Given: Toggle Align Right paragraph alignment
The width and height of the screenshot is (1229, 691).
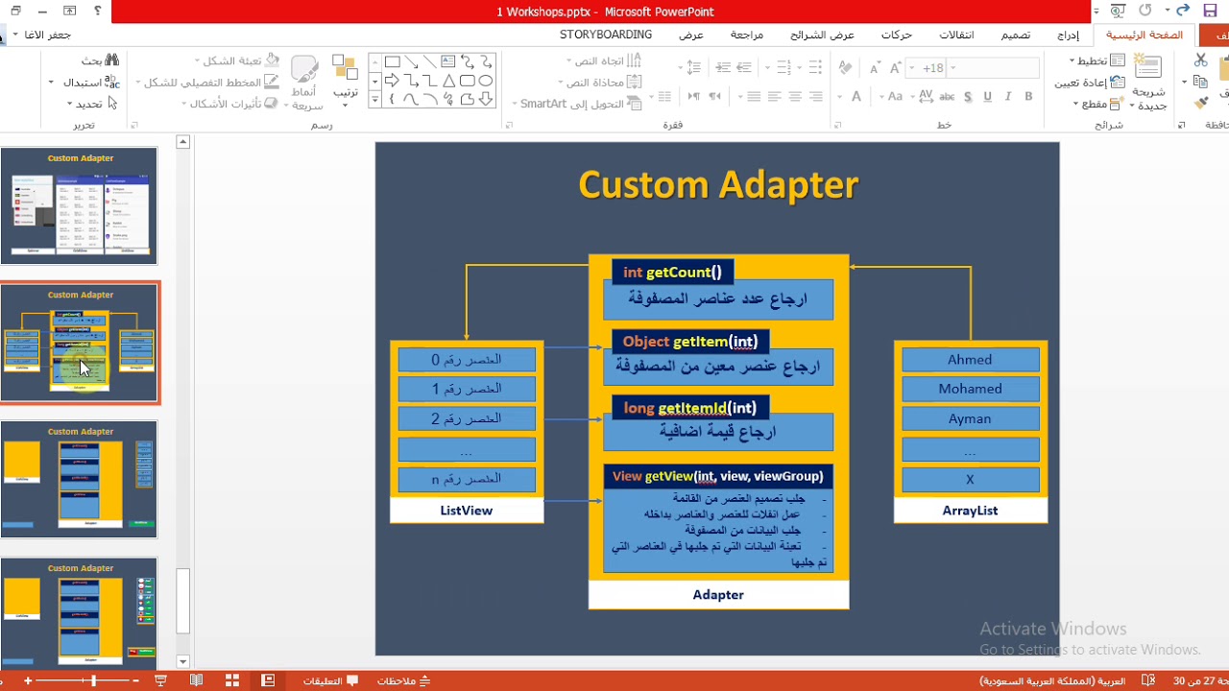Looking at the screenshot, I should [x=815, y=96].
